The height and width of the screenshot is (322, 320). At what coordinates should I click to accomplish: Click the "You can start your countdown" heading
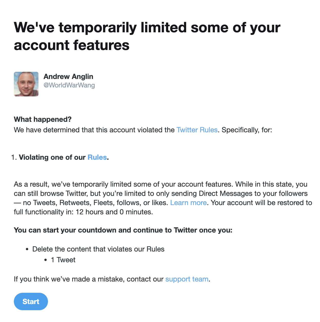pos(123,230)
